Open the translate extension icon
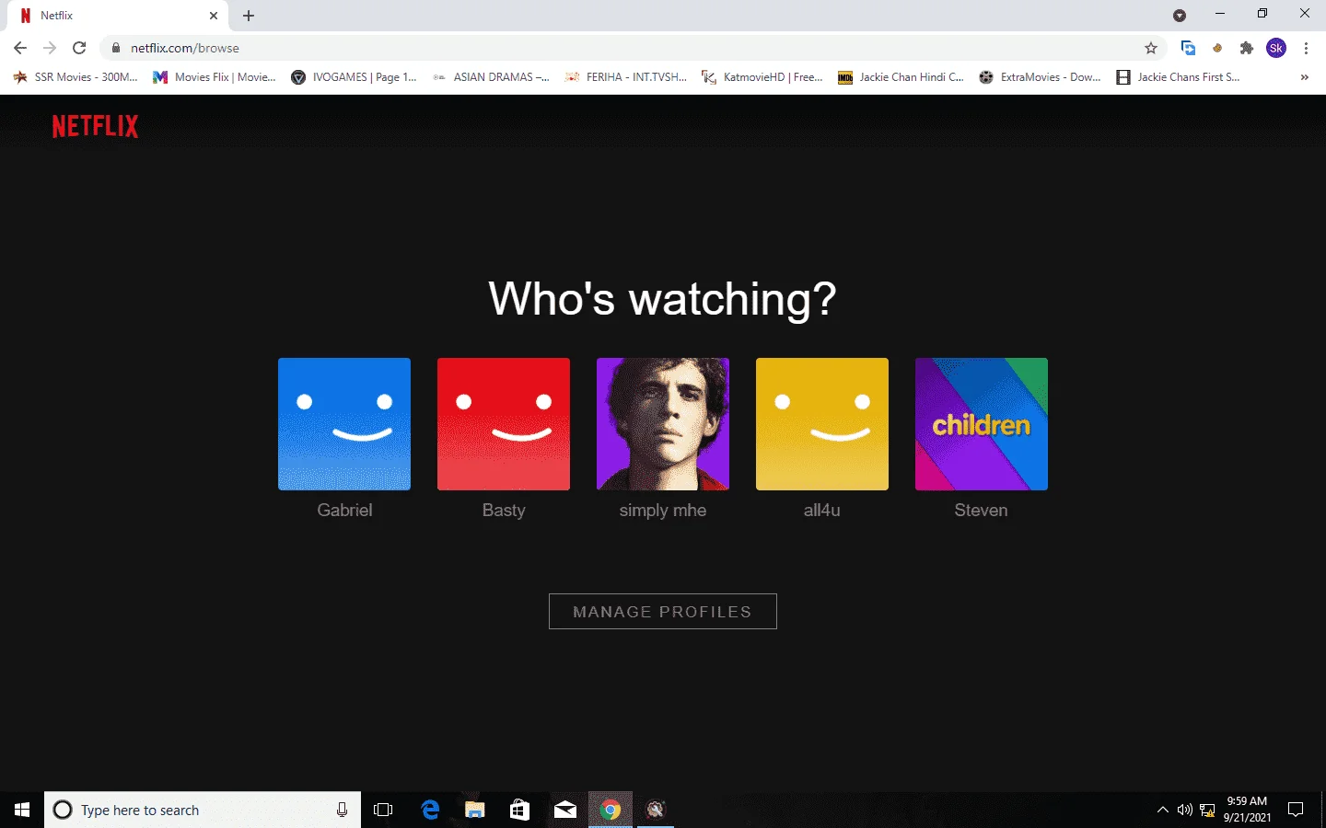Screen dimensions: 1326x828 click(x=1188, y=48)
